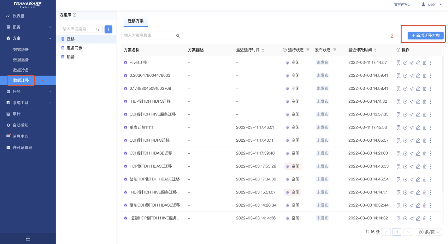Filter by 运行状态 column filter icon

[x=308, y=50]
